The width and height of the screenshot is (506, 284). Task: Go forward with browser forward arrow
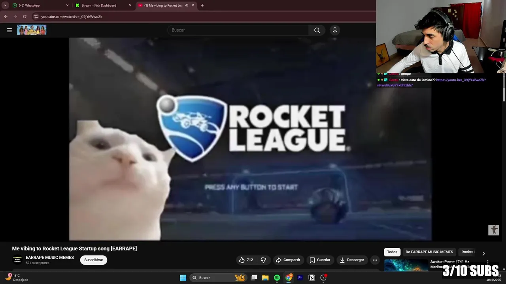click(x=15, y=17)
